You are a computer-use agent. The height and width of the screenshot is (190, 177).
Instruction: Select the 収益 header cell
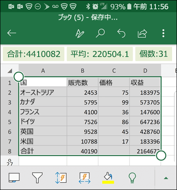point(145,82)
